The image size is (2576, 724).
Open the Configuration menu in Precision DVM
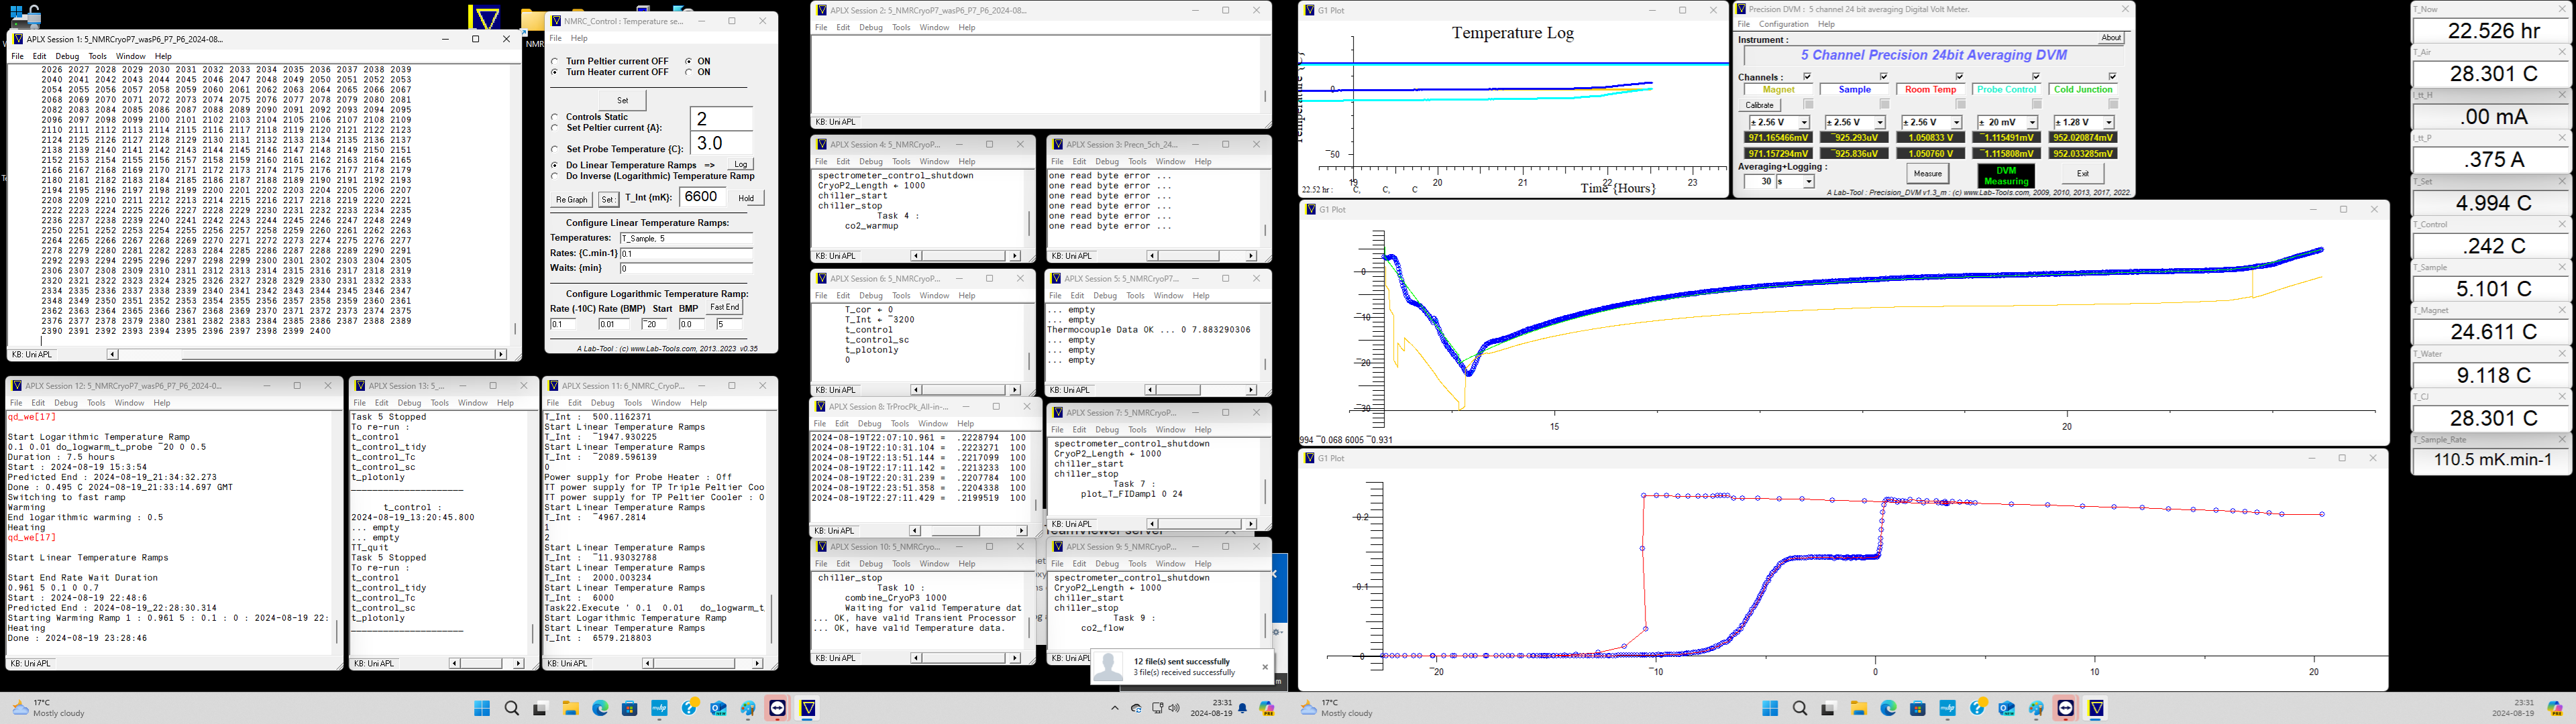(x=1783, y=24)
